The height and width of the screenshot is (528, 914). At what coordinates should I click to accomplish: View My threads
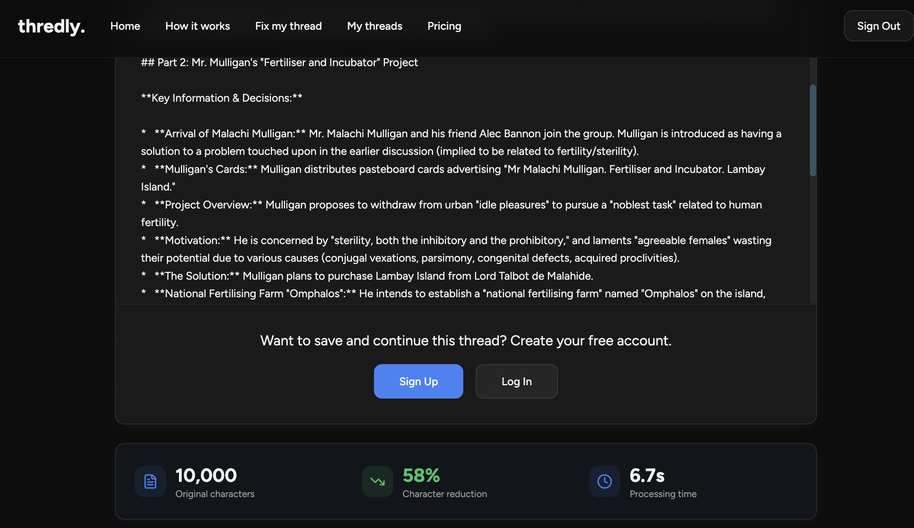coord(374,26)
